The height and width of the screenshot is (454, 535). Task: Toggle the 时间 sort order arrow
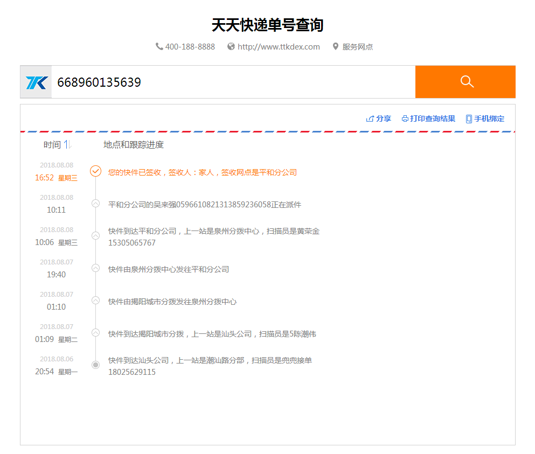(67, 145)
